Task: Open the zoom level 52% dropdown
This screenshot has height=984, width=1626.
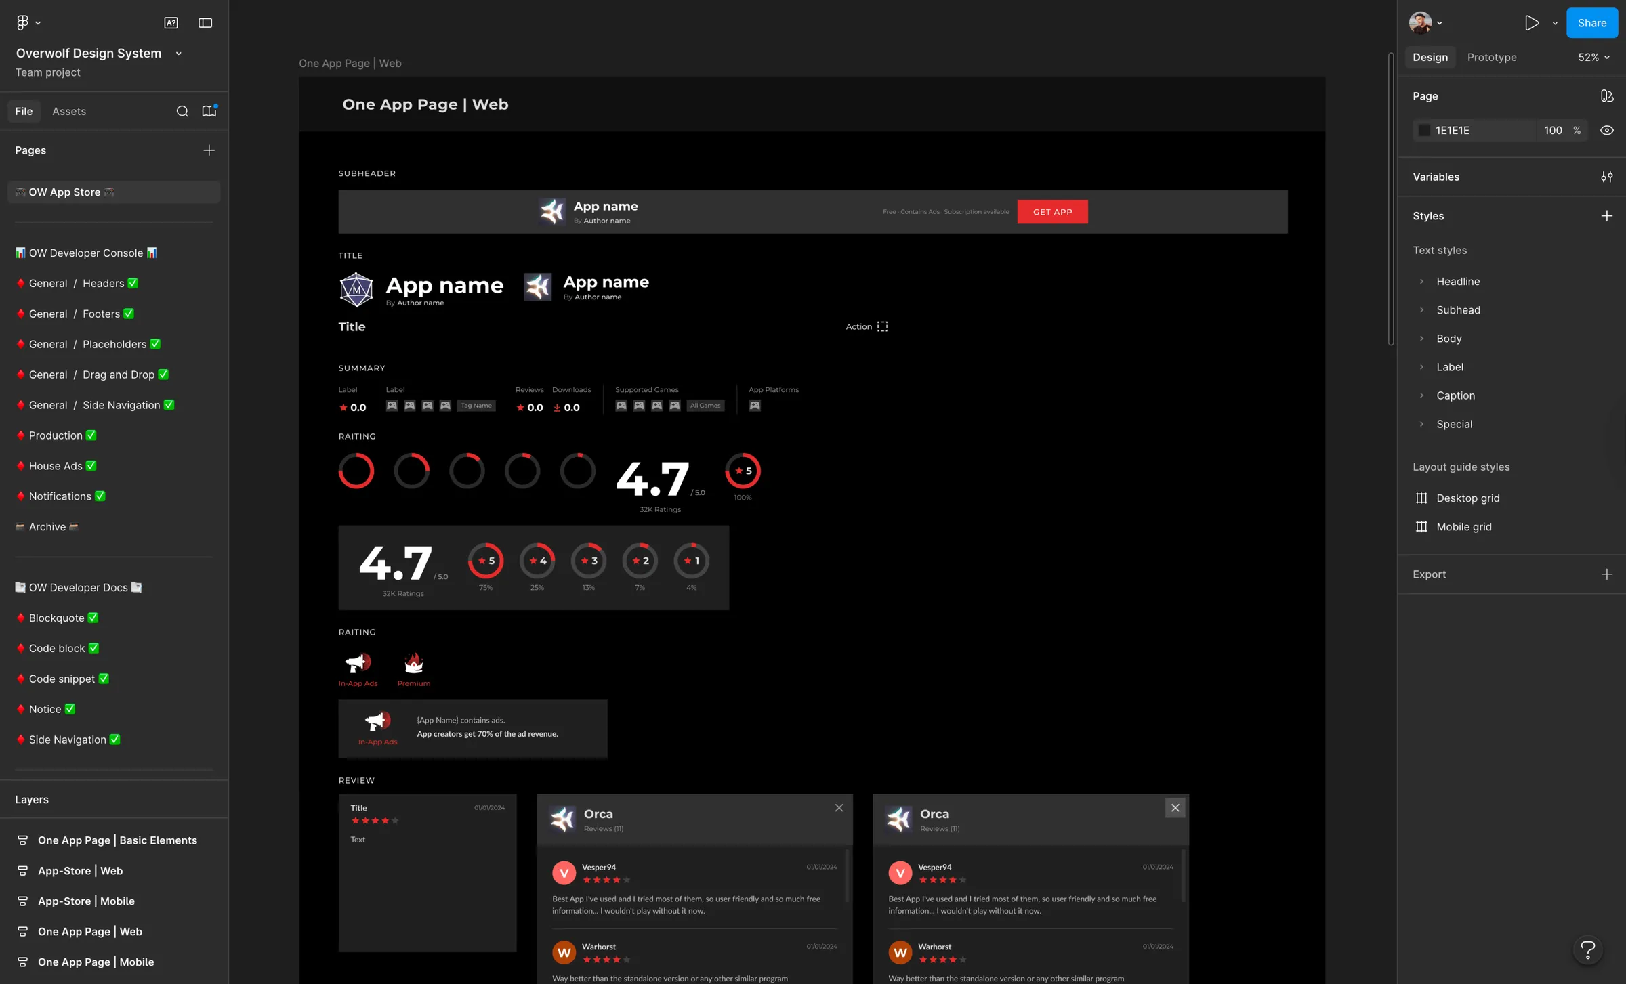Action: (x=1593, y=58)
